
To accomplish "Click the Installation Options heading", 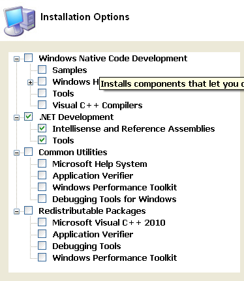I will [x=85, y=17].
